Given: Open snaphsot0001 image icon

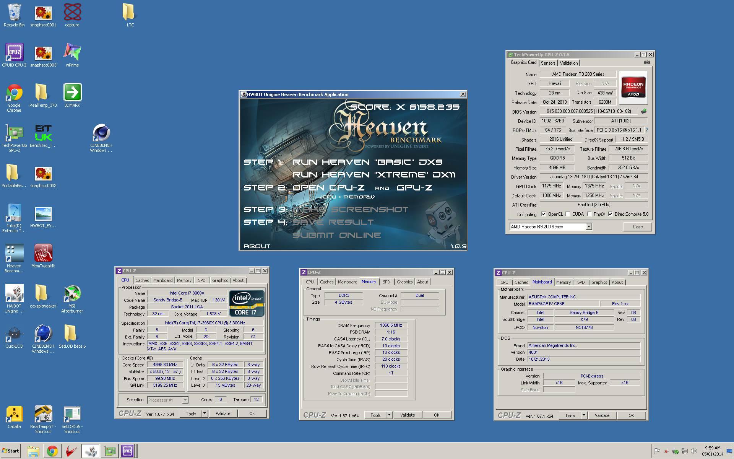Looking at the screenshot, I should coord(43,15).
